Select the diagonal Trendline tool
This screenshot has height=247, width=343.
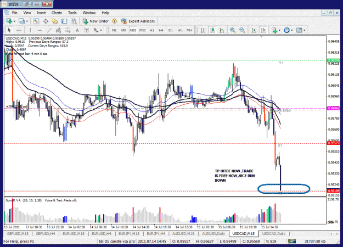pos(49,30)
